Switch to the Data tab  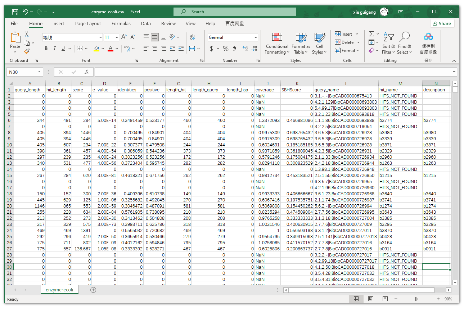click(x=146, y=24)
